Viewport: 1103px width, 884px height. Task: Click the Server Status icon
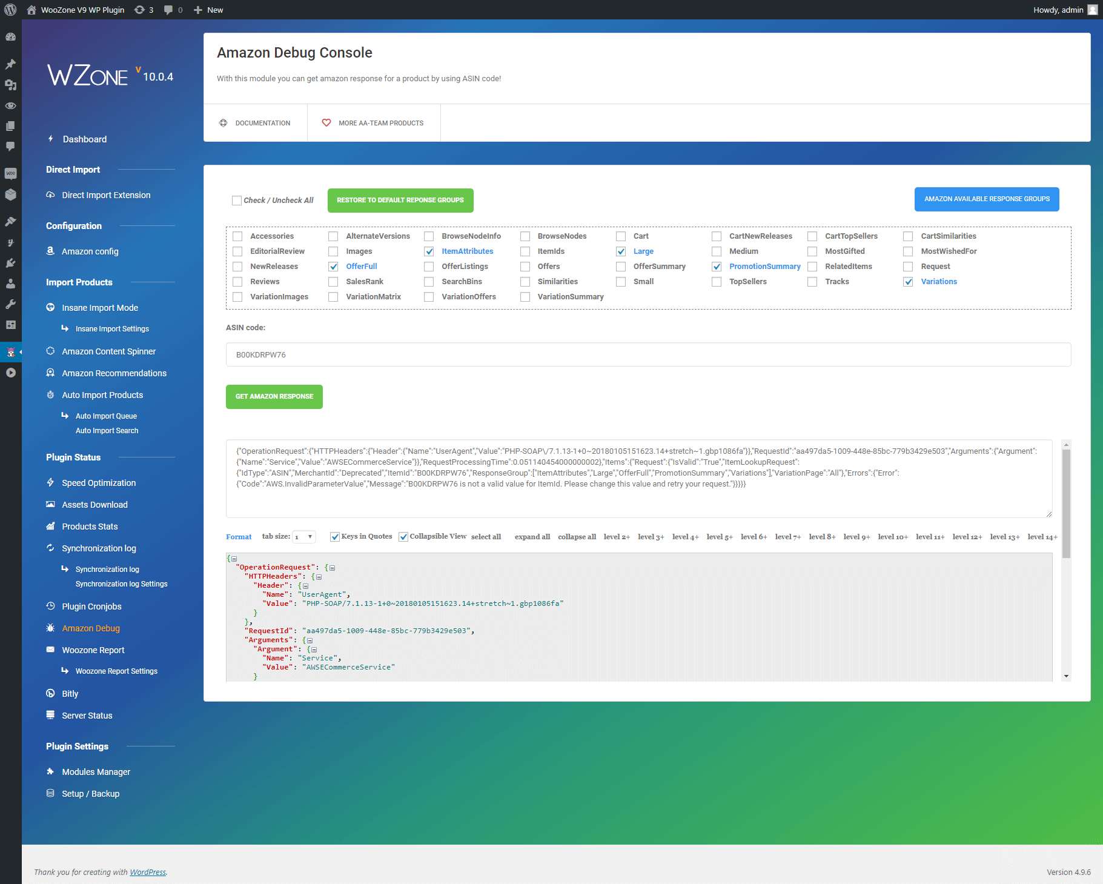(x=50, y=716)
